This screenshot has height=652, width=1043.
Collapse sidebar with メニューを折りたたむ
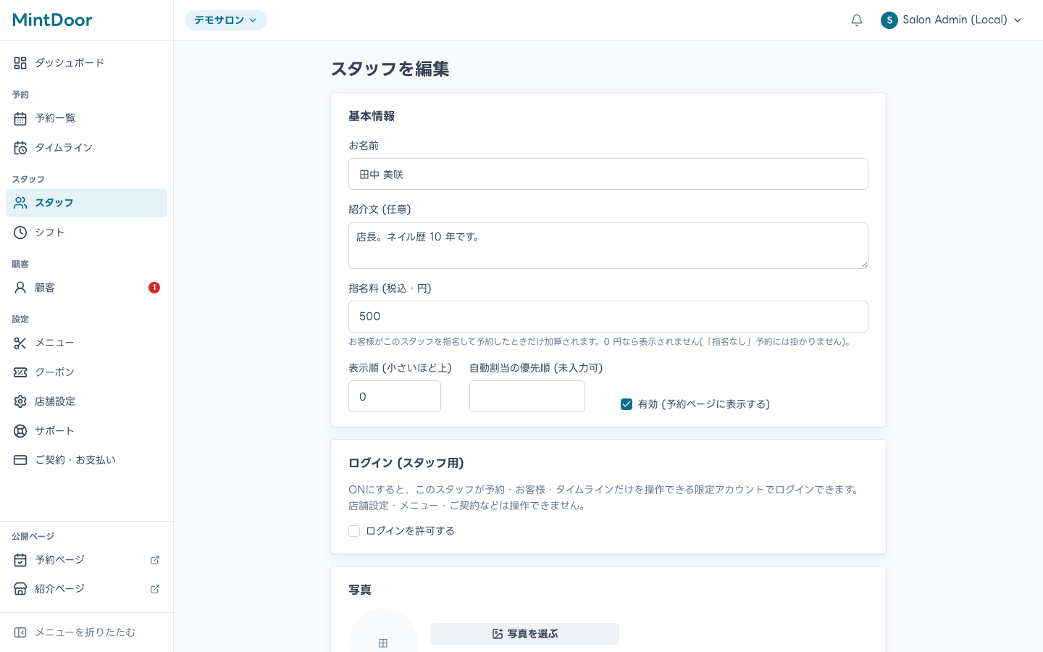(86, 632)
